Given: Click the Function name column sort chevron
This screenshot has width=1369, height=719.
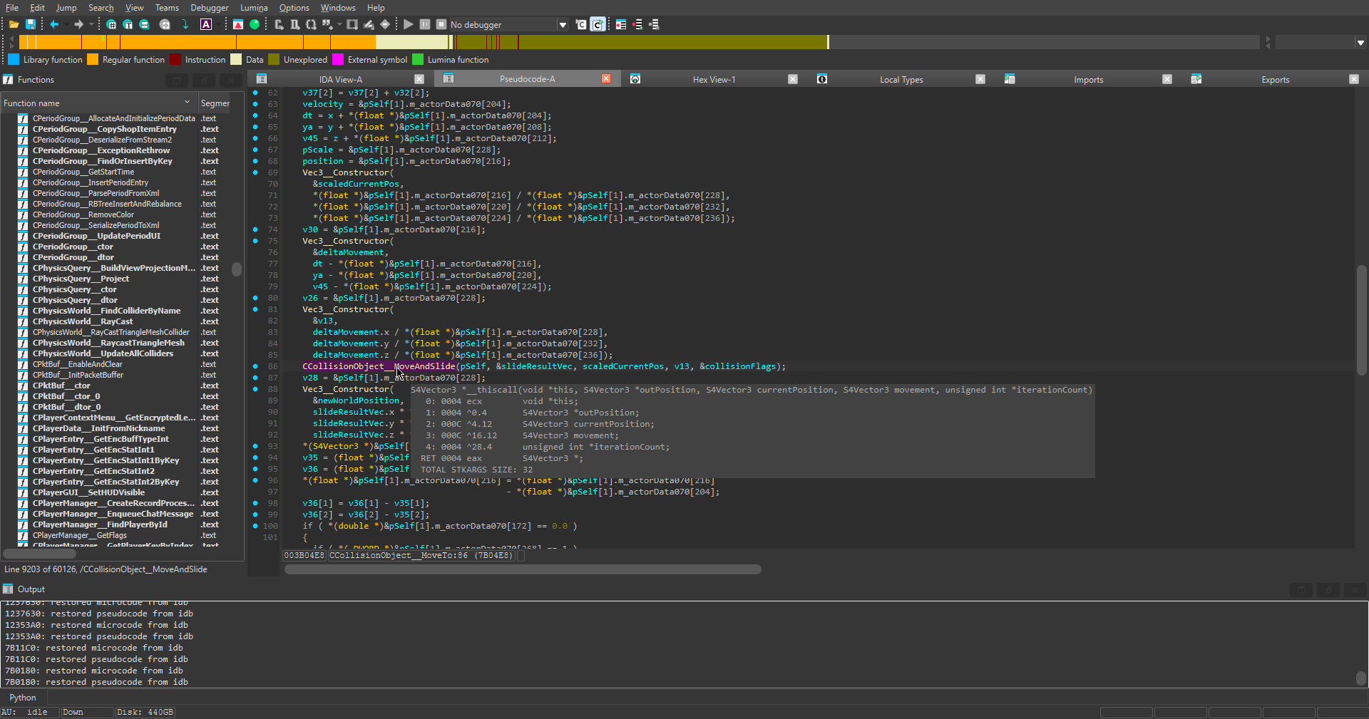Looking at the screenshot, I should point(188,102).
